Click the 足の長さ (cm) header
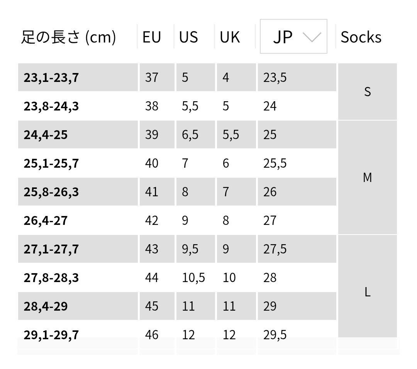Image resolution: width=417 pixels, height=369 pixels. 68,37
